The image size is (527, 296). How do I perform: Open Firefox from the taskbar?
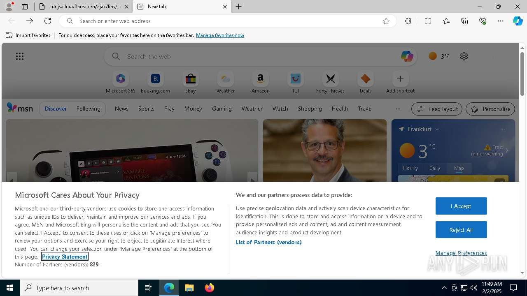(x=210, y=288)
